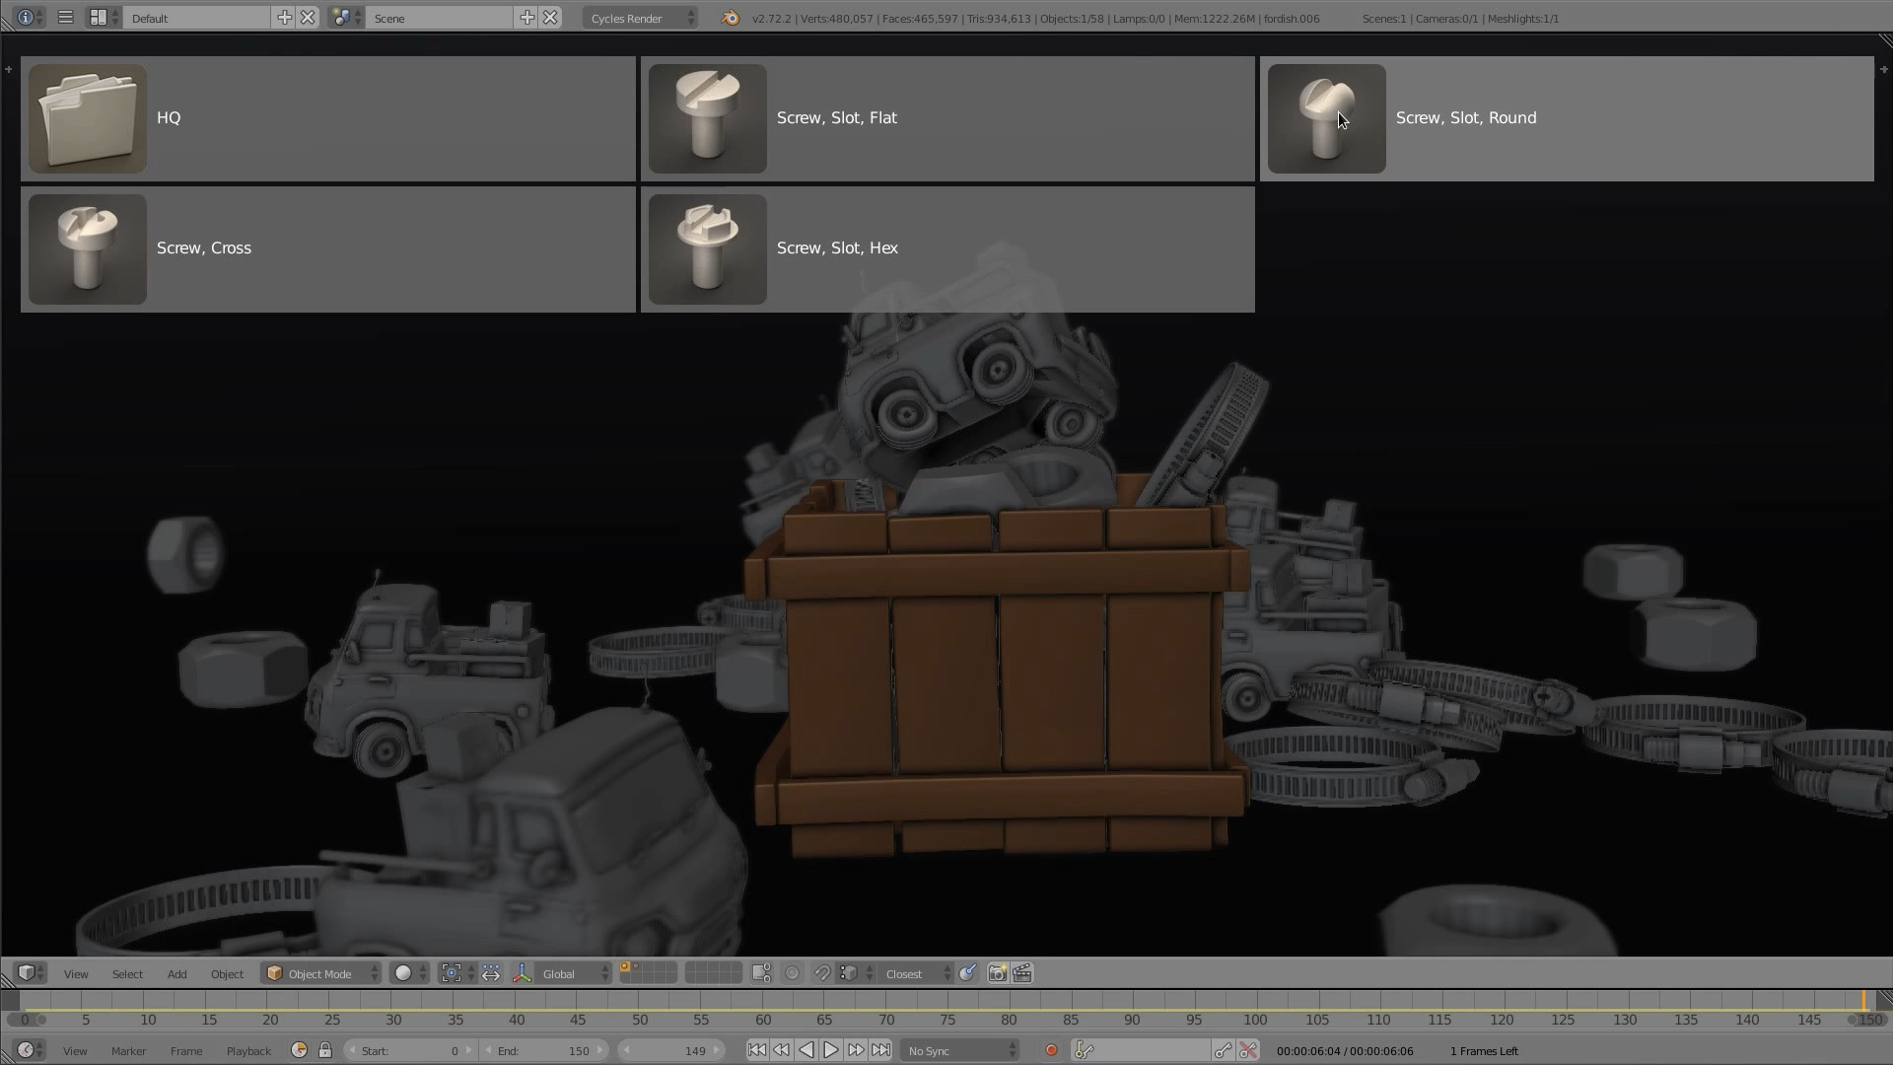This screenshot has height=1065, width=1893.
Task: Open the screen layout browse icon
Action: coord(103,18)
